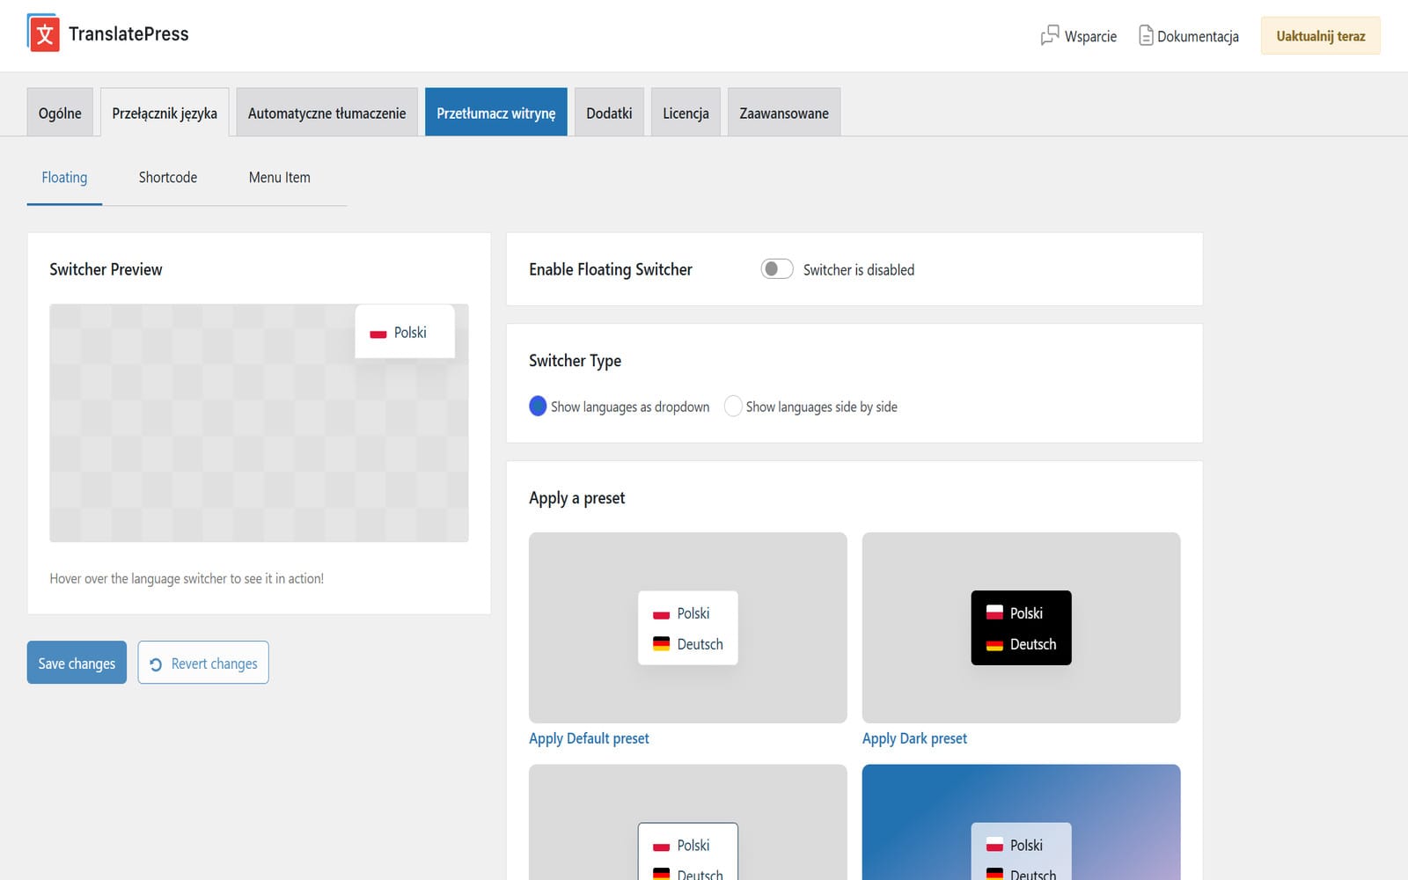Click the Revert changes button
Viewport: 1408px width, 880px height.
coord(203,663)
